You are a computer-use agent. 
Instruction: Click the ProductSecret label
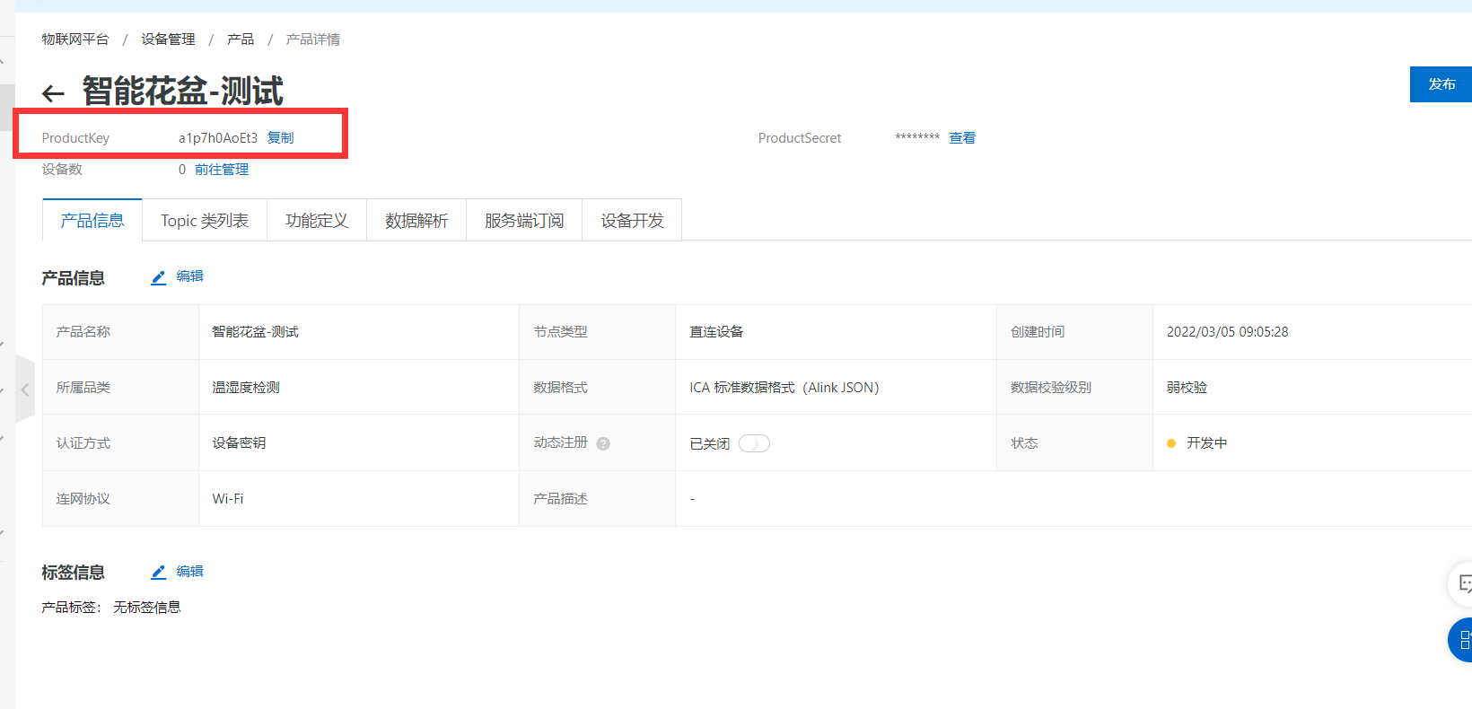tap(800, 138)
